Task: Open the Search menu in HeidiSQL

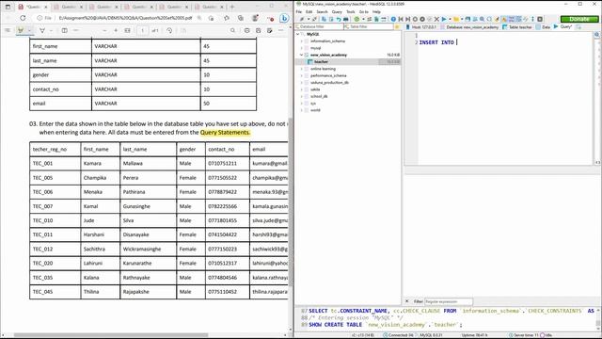Action: pyautogui.click(x=322, y=12)
